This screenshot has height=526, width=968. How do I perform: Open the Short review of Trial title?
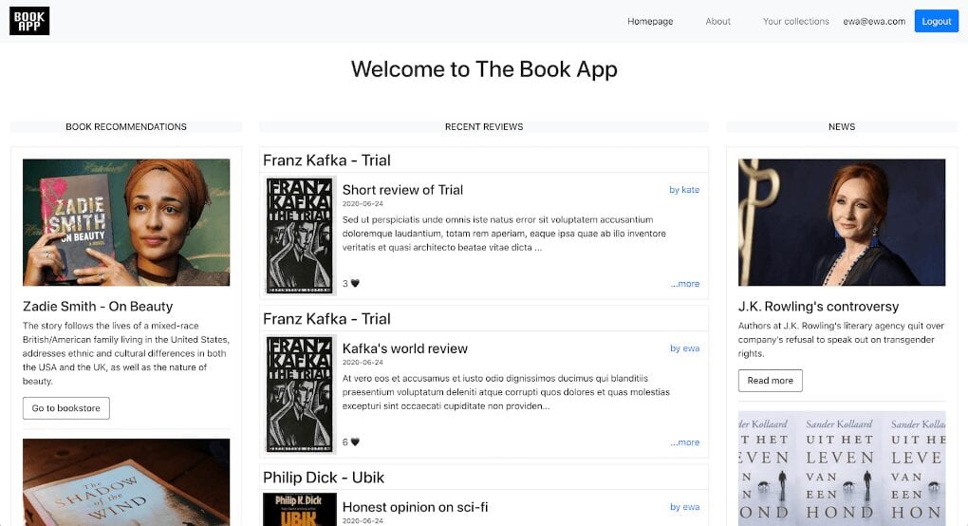click(x=402, y=190)
